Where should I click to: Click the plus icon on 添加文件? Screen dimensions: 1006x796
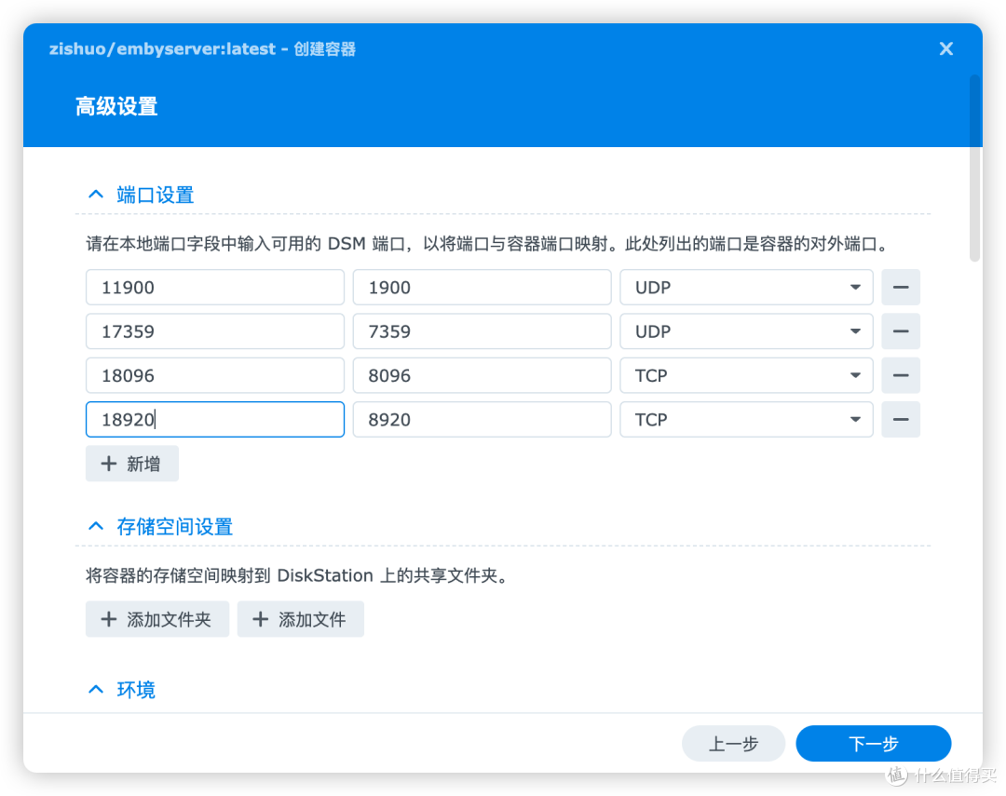(260, 619)
